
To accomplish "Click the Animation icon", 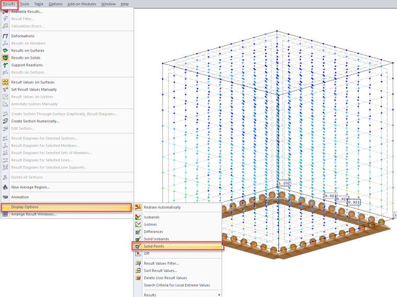I will (5, 197).
